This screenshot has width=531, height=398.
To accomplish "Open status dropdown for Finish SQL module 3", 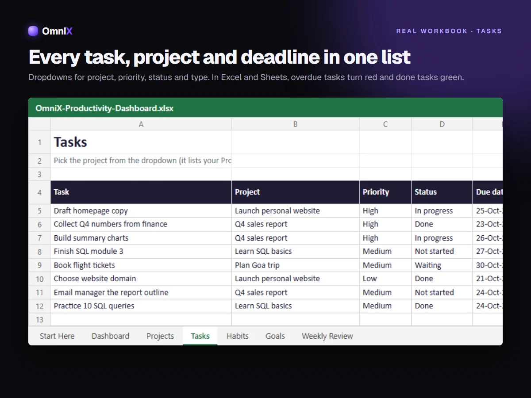I will point(442,252).
